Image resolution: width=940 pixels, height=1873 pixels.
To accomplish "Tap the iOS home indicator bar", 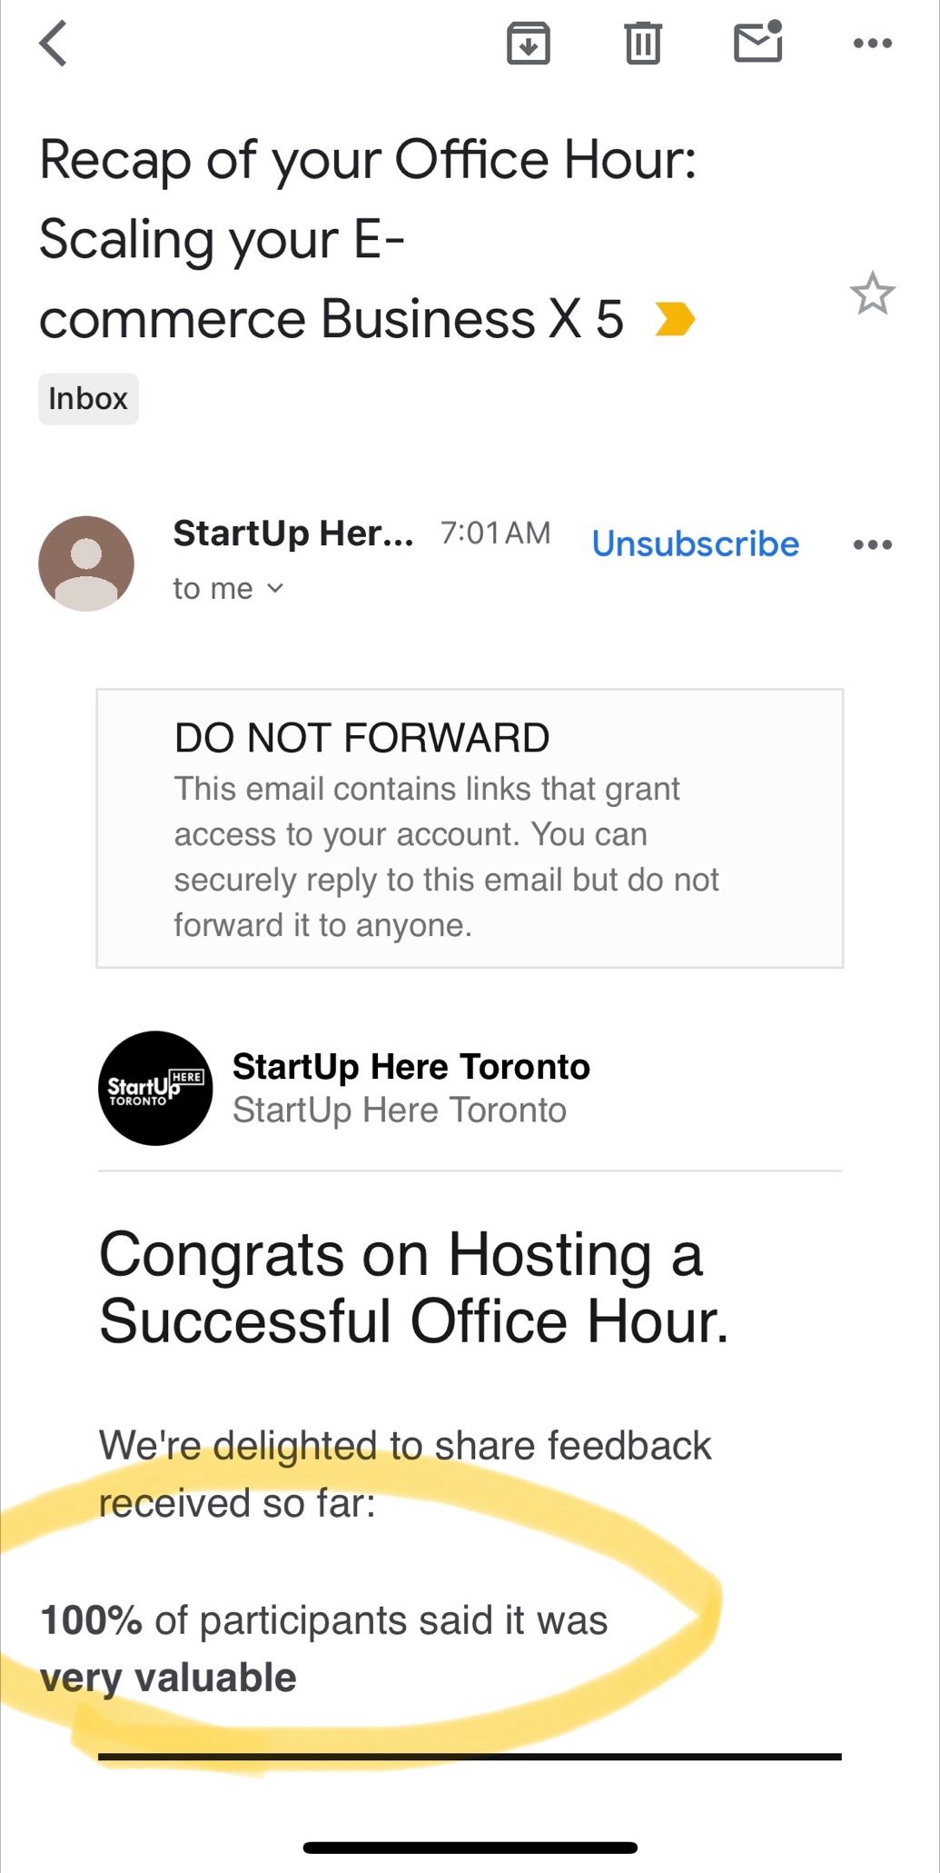I will pos(470,1847).
